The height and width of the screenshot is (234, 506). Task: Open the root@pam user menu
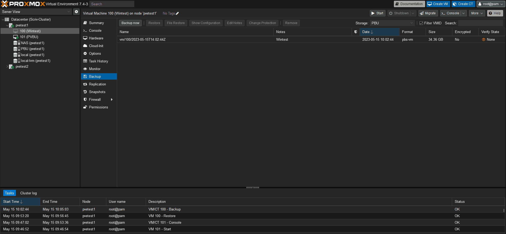(x=491, y=4)
